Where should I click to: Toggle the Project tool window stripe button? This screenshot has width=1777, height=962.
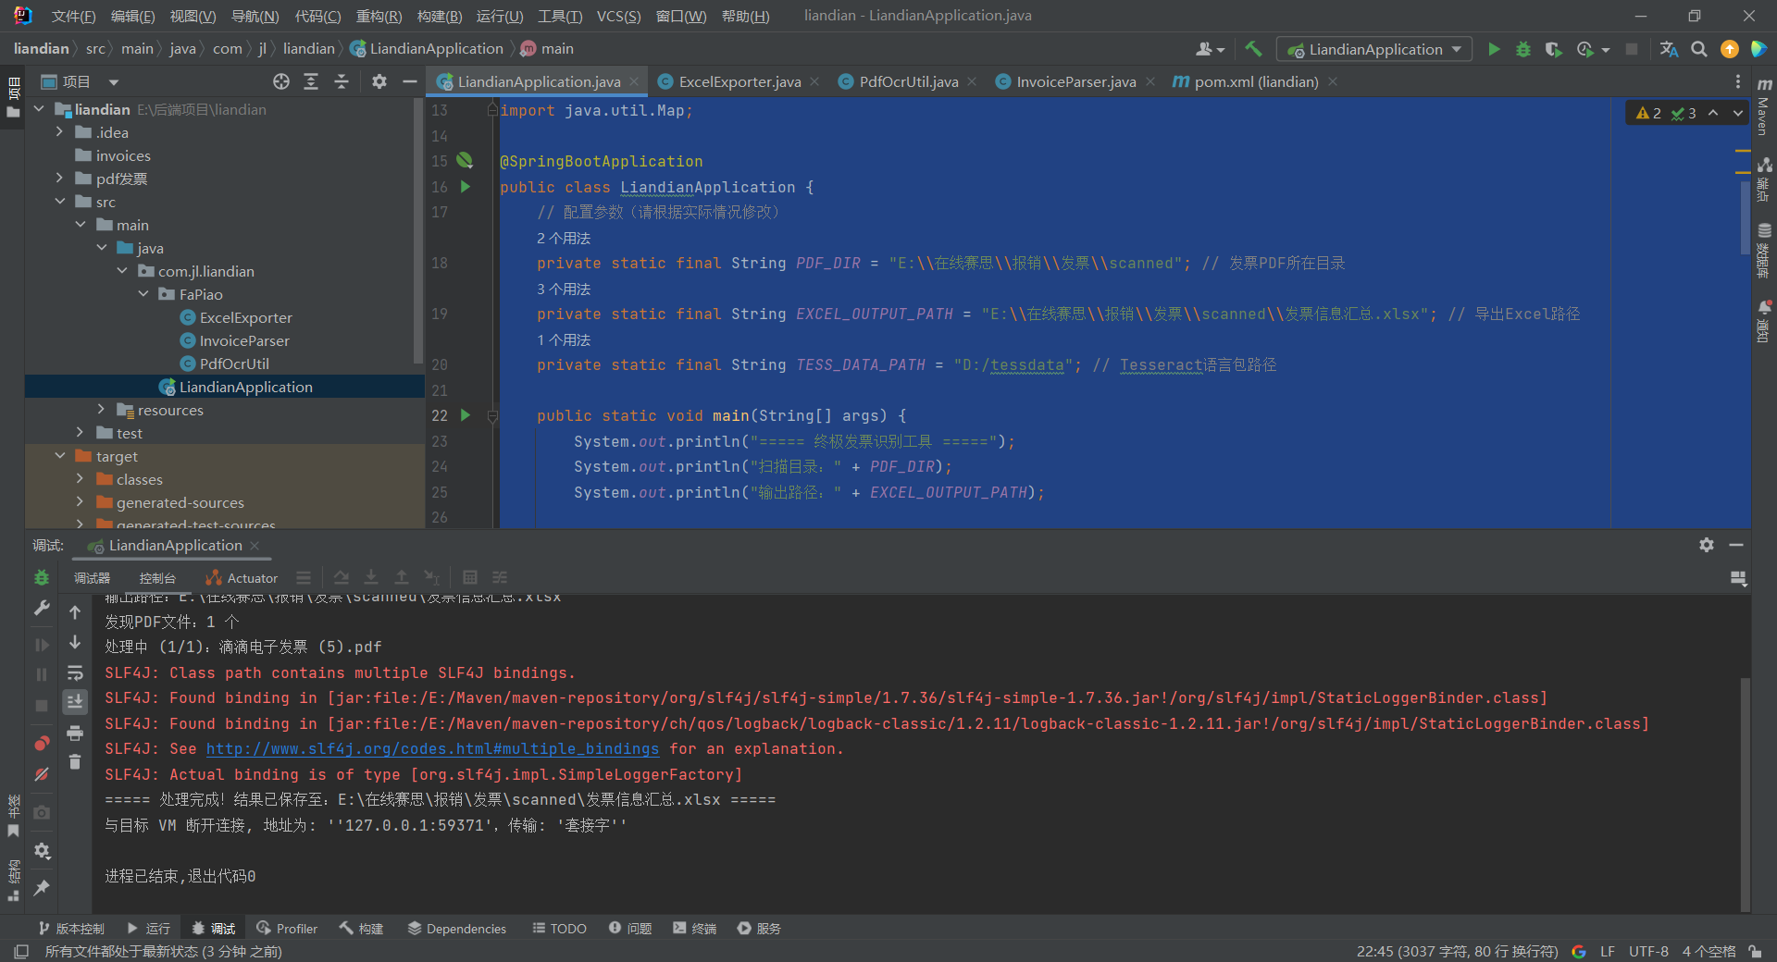(x=13, y=99)
